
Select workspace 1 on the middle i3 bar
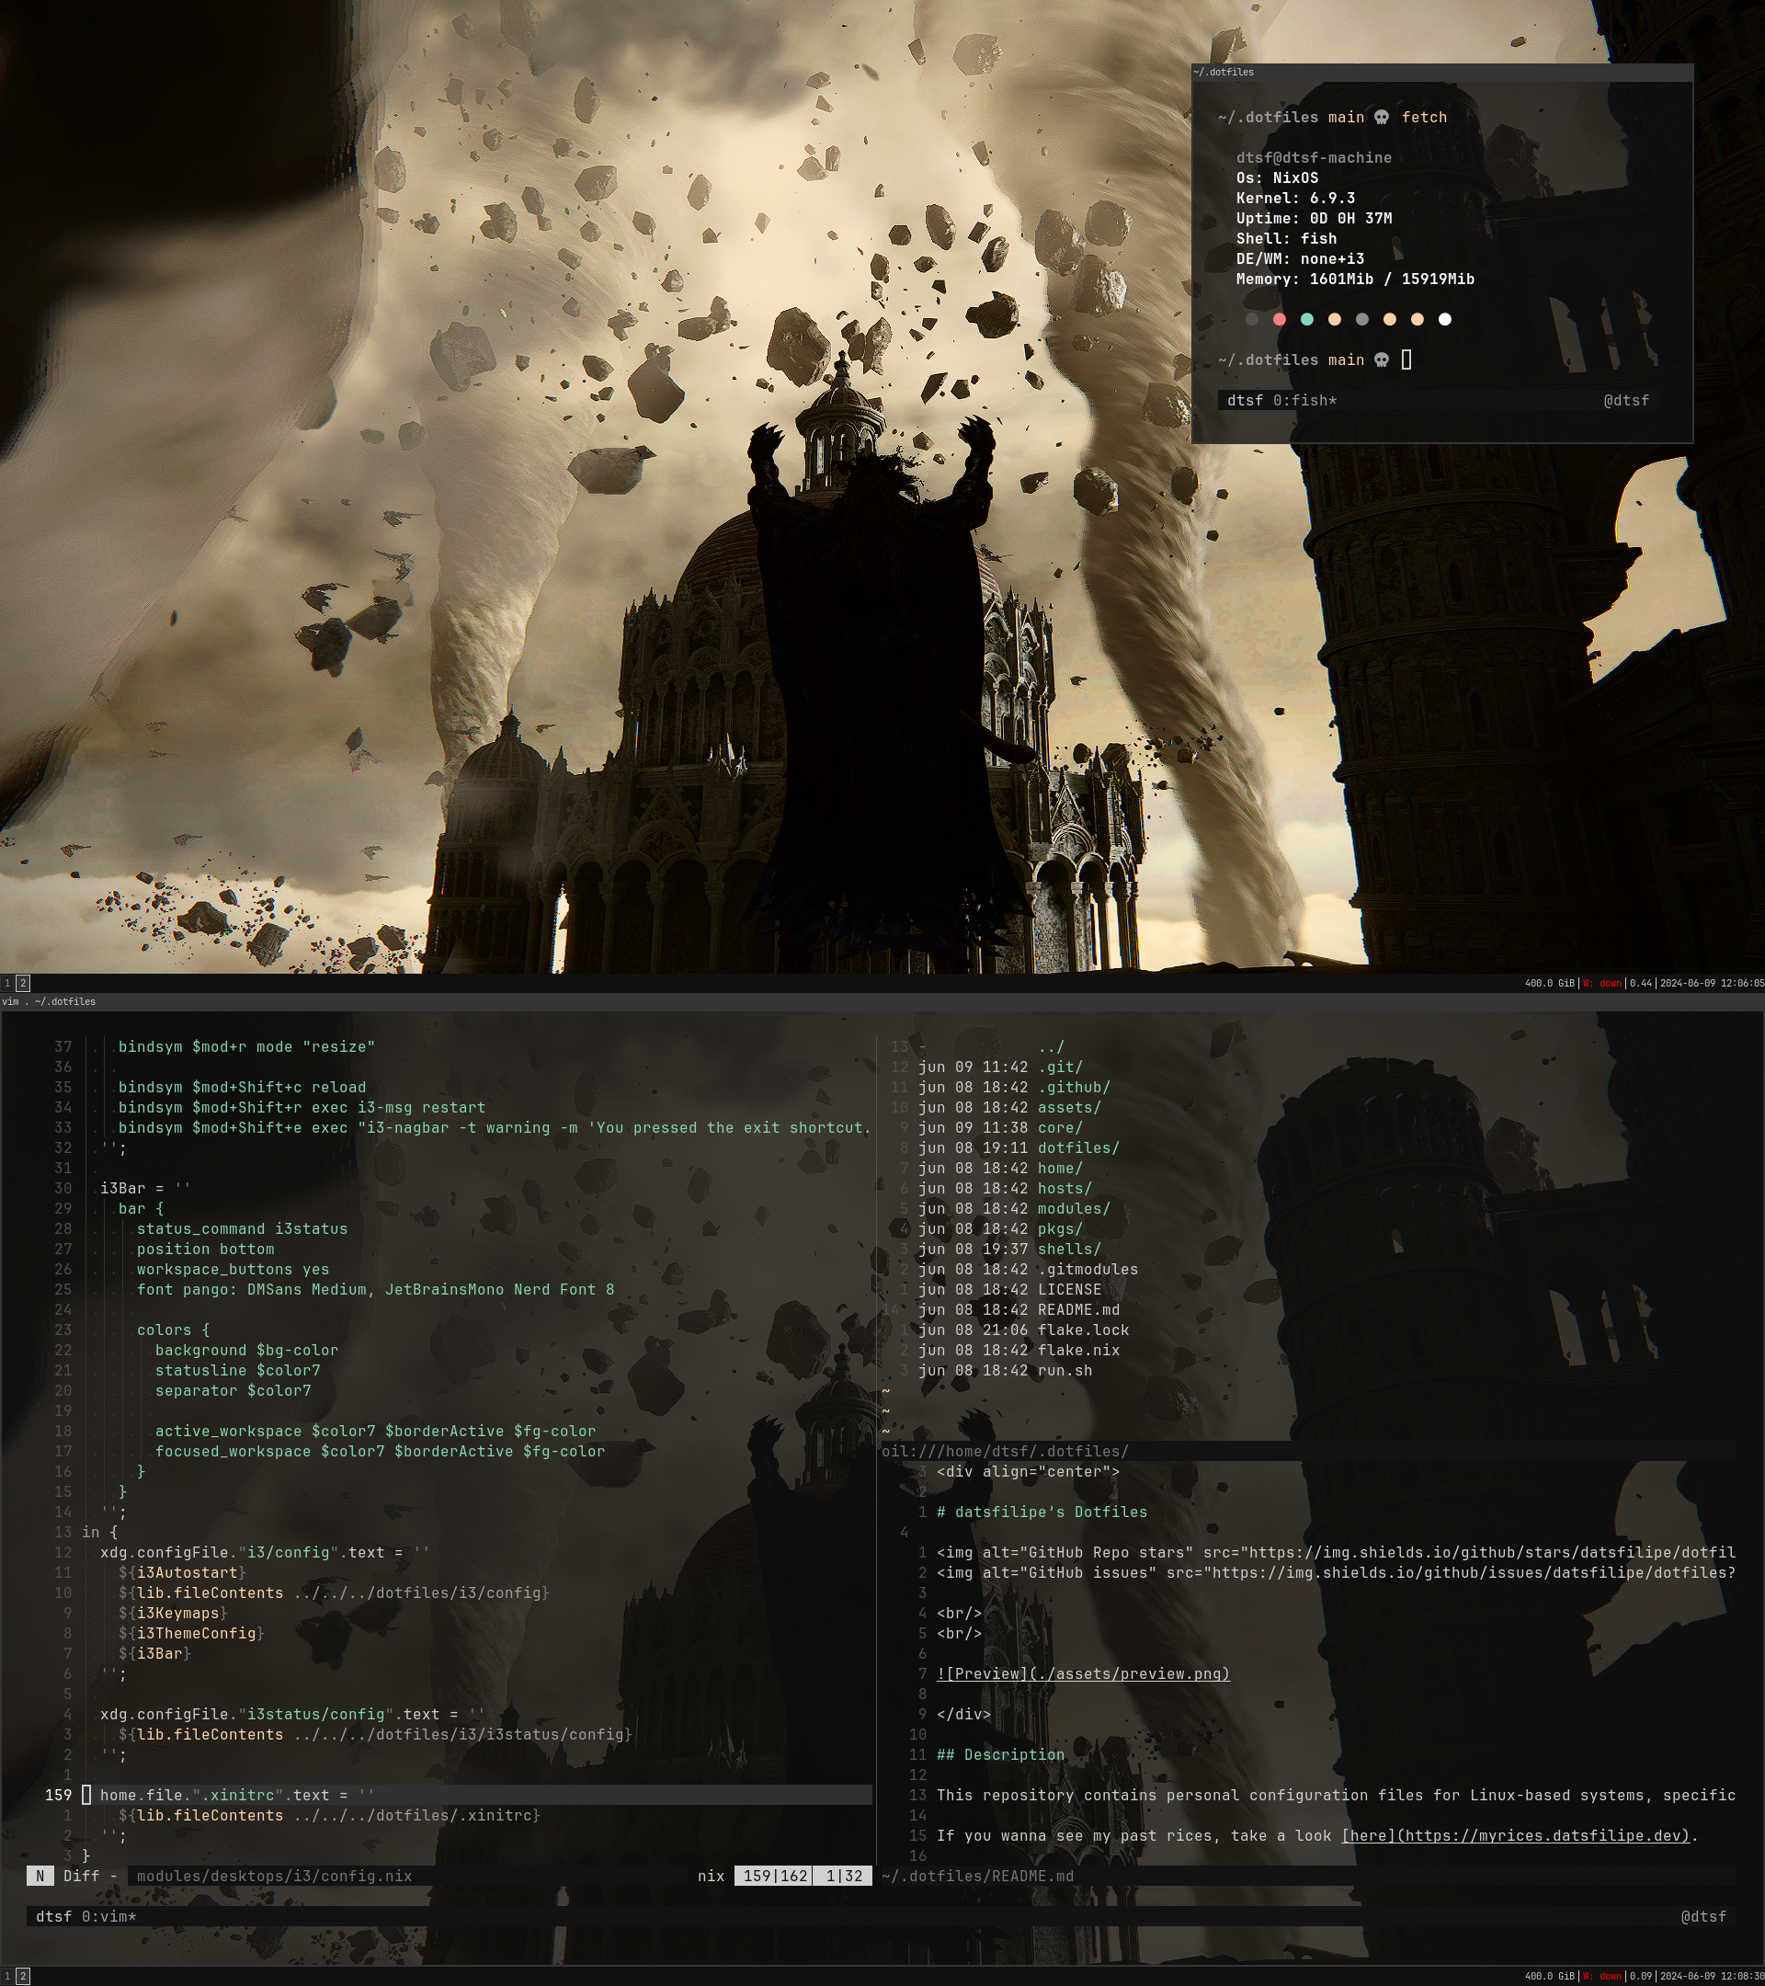pos(7,983)
